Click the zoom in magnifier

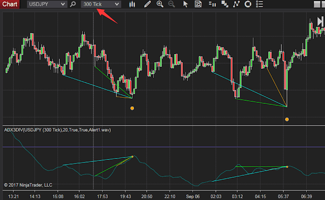(160, 4)
